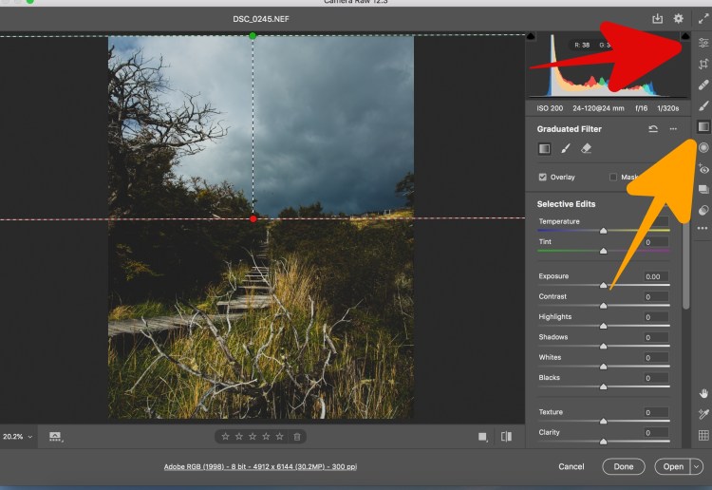Open the Snapshots panel icon

click(x=703, y=189)
